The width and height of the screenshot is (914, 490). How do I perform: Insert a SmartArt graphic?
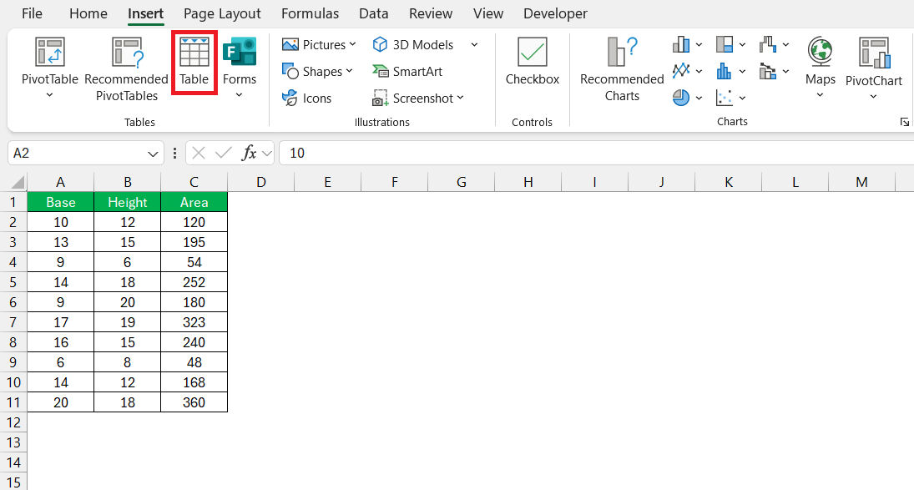tap(407, 72)
